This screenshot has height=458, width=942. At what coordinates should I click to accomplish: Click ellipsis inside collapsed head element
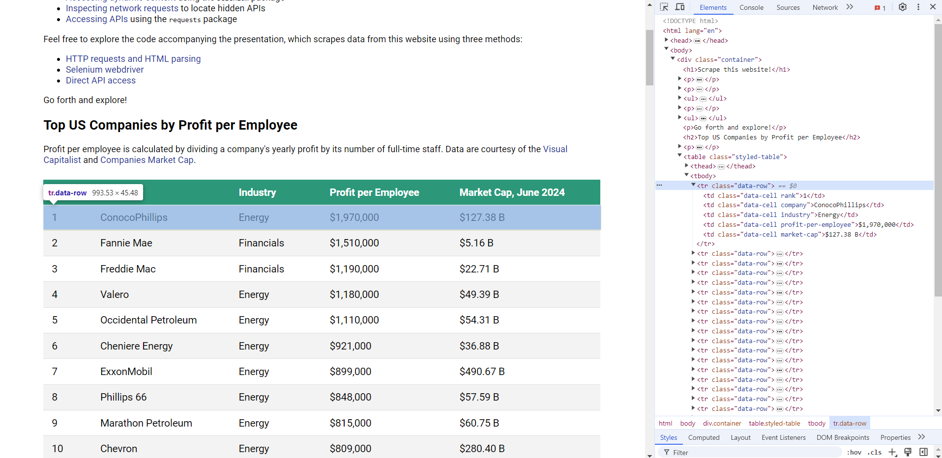pos(697,41)
